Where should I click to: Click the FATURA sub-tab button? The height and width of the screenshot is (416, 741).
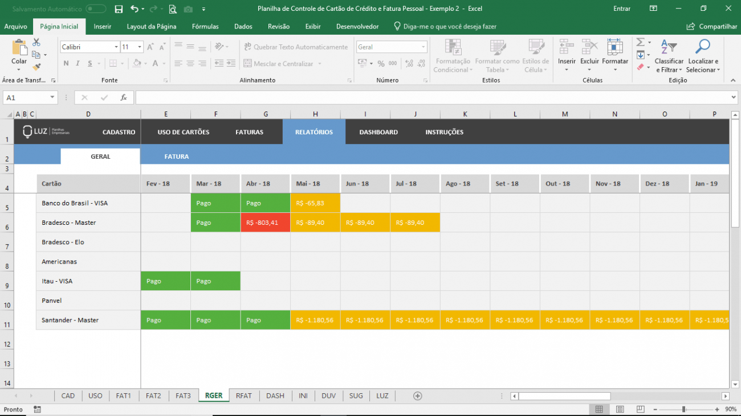(x=177, y=156)
